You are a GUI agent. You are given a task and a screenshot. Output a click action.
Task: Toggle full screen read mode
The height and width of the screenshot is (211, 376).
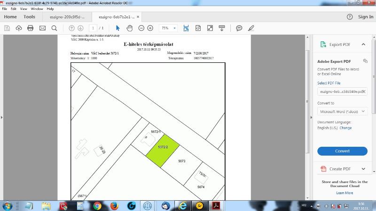click(x=210, y=28)
